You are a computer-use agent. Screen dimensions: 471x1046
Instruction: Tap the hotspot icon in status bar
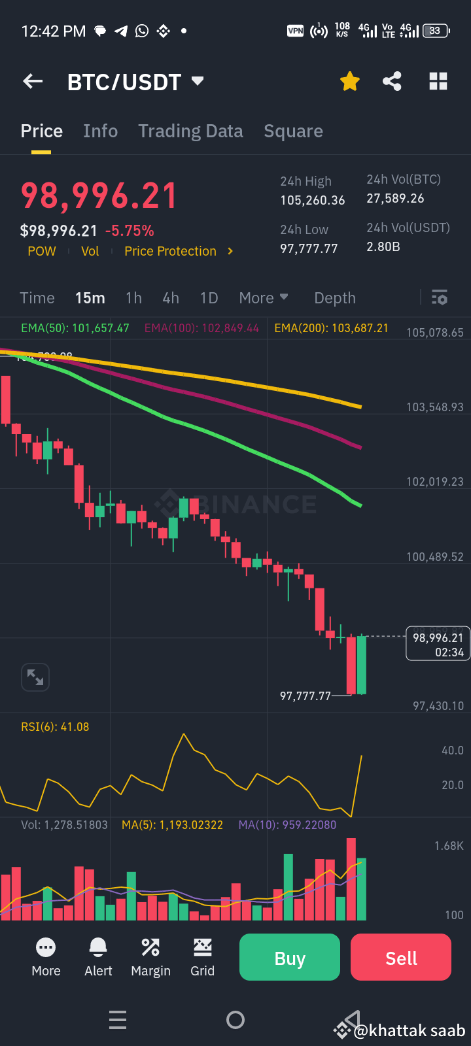319,31
